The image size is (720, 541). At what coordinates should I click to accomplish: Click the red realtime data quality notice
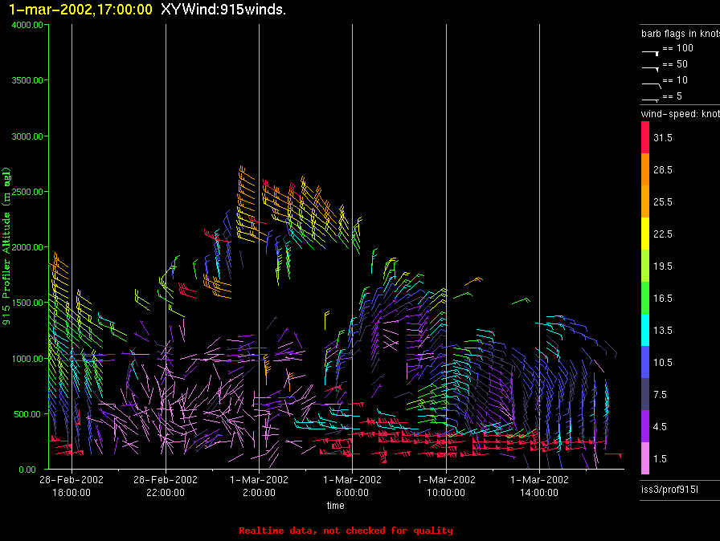346,531
